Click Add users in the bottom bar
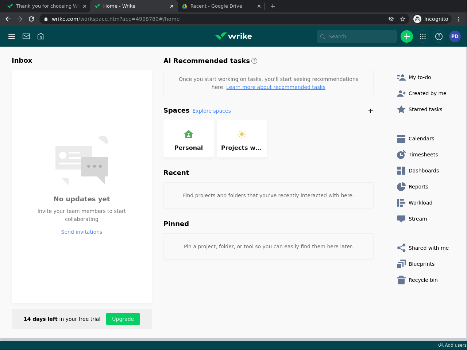 coord(452,345)
